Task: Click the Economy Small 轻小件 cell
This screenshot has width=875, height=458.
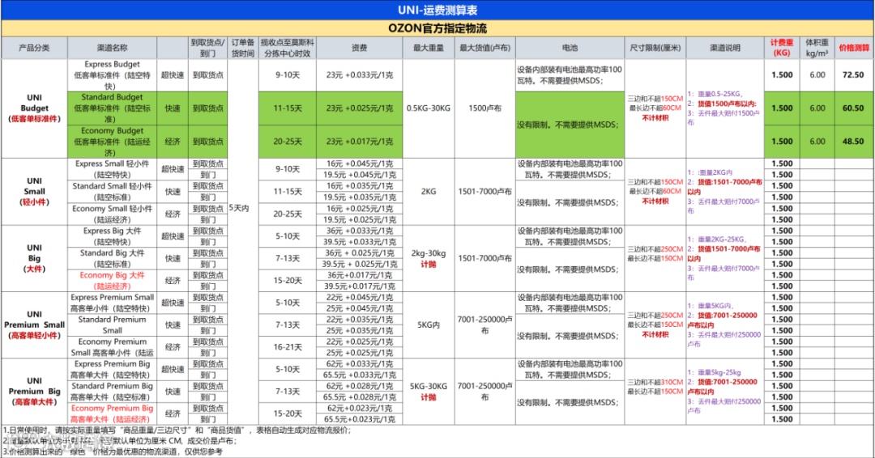Action: (x=112, y=214)
